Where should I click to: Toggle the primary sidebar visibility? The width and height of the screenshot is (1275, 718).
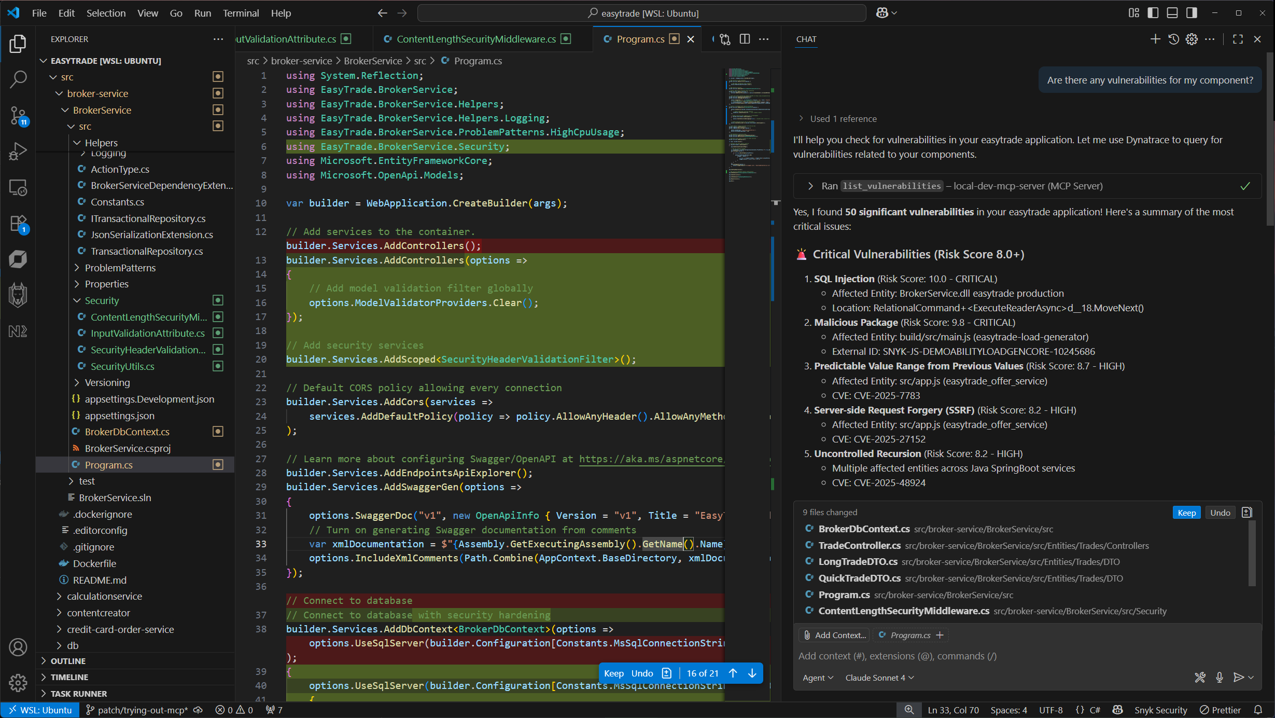1153,12
